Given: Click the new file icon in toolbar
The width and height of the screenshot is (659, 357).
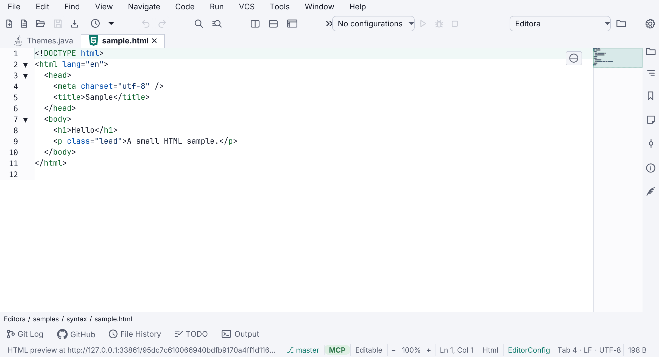Looking at the screenshot, I should click(9, 24).
